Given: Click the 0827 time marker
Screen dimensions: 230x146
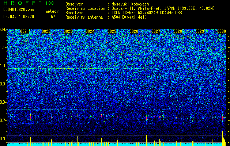Looking at the screenshot, I should pyautogui.click(x=156, y=31).
